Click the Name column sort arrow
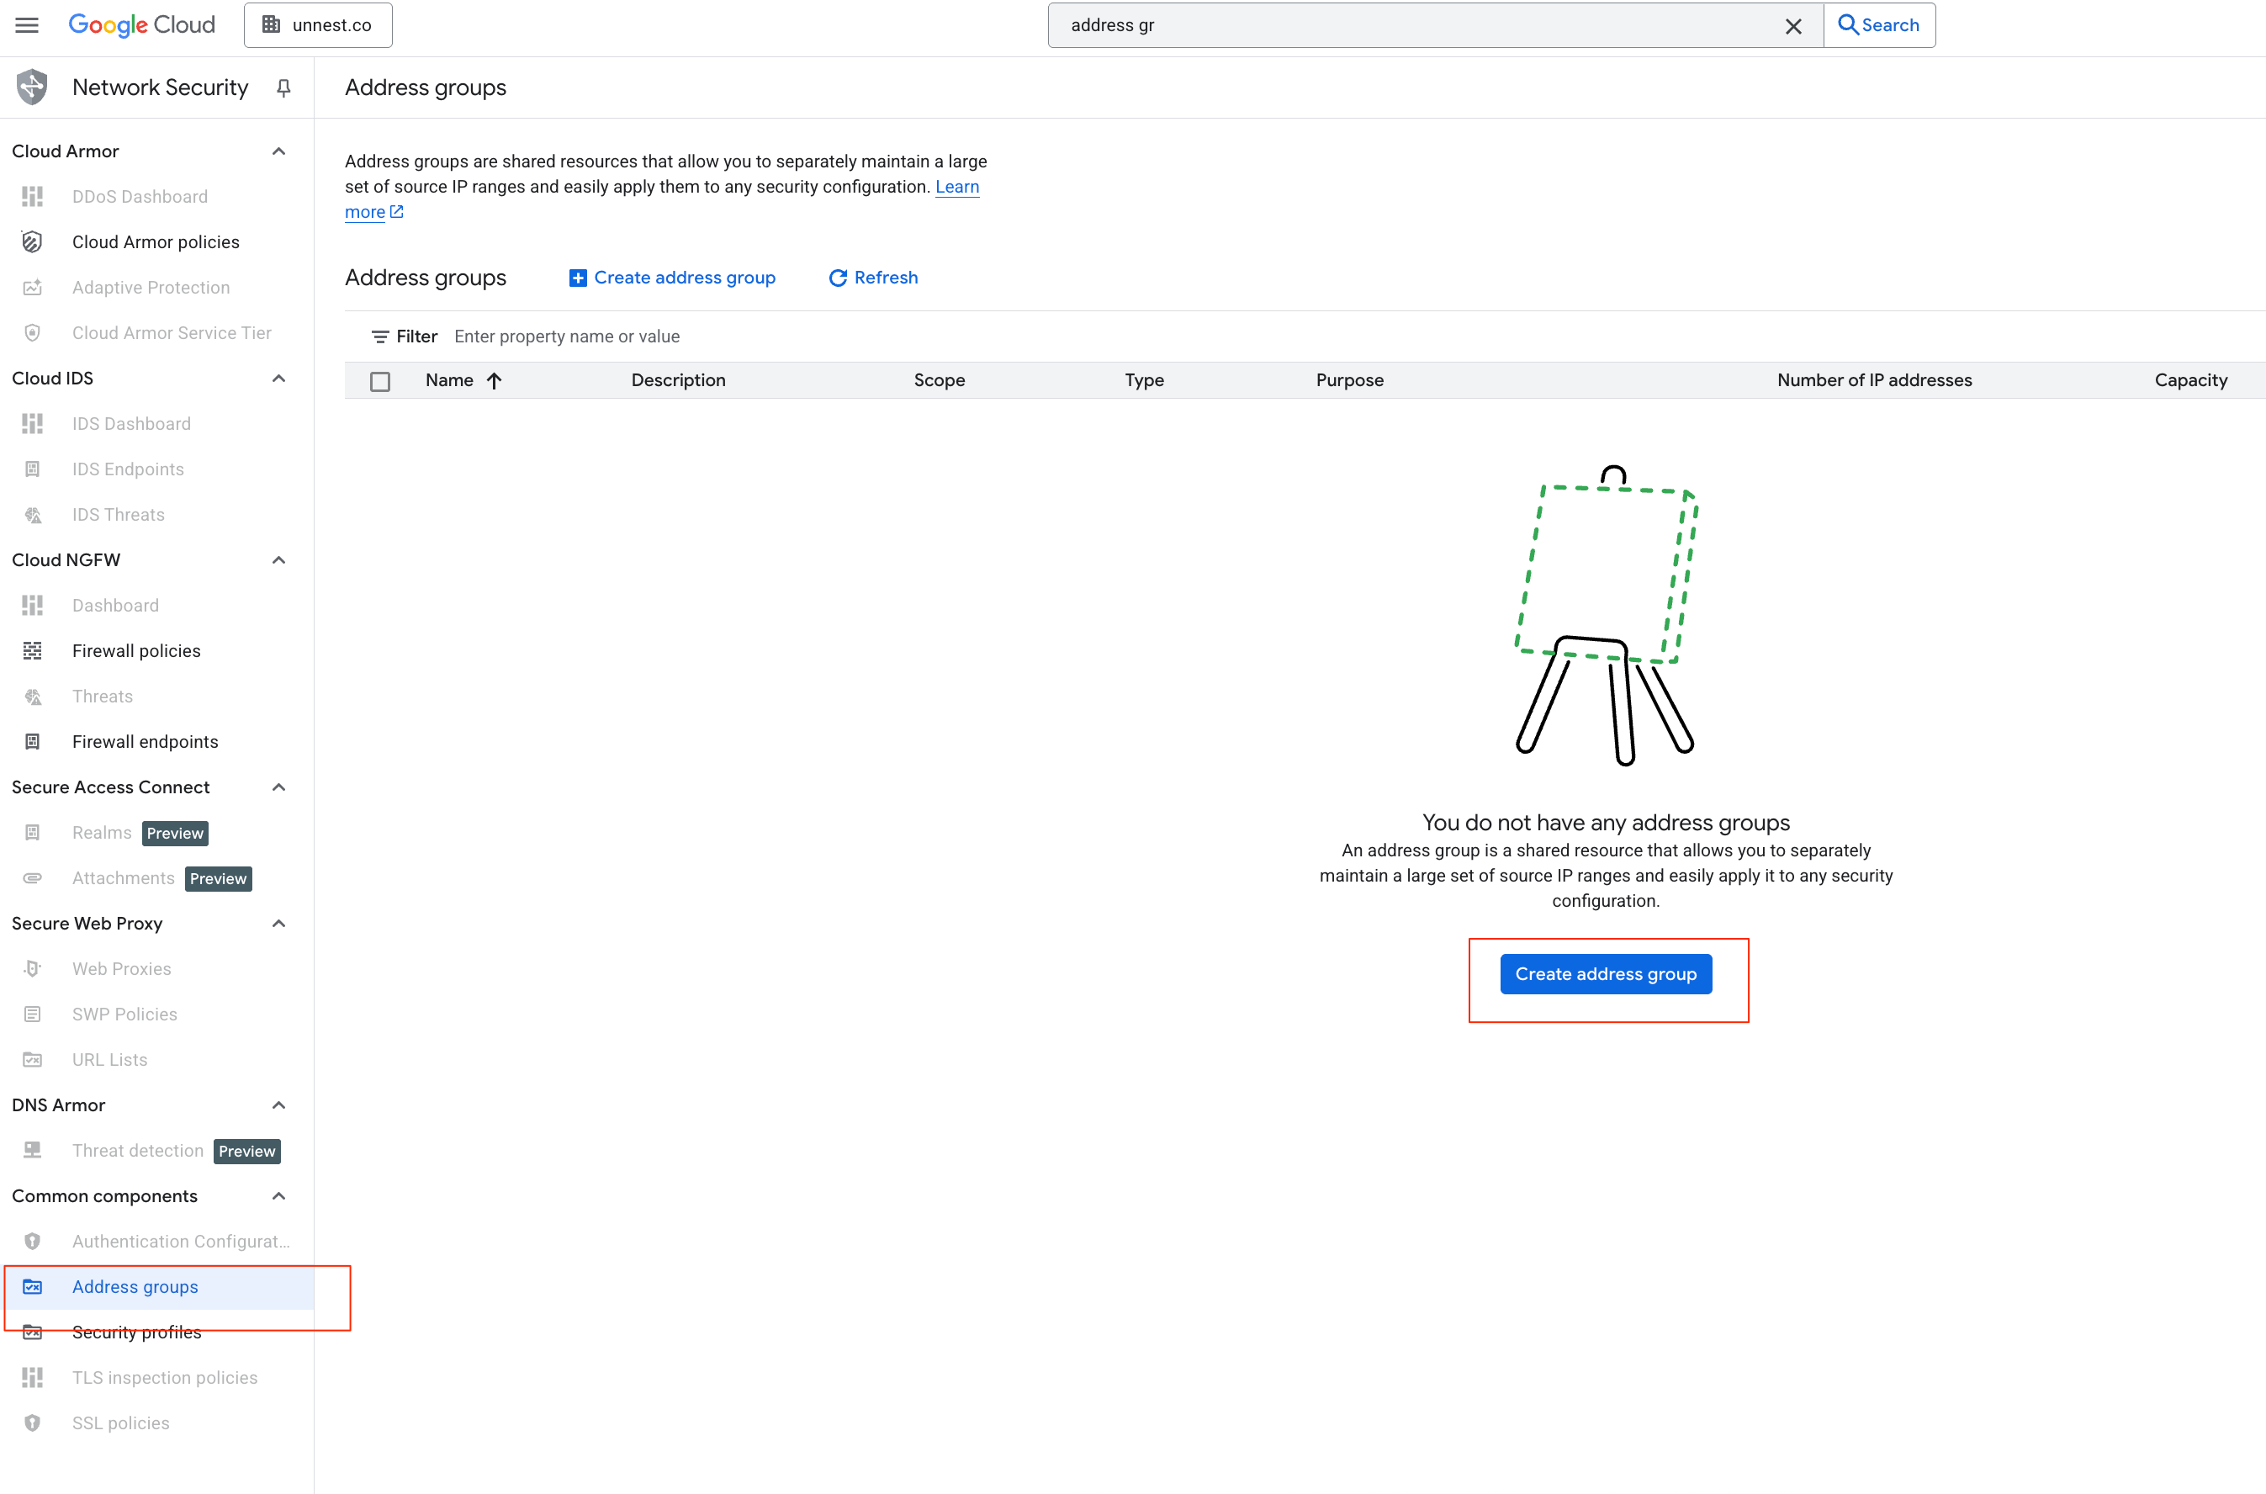 point(494,380)
